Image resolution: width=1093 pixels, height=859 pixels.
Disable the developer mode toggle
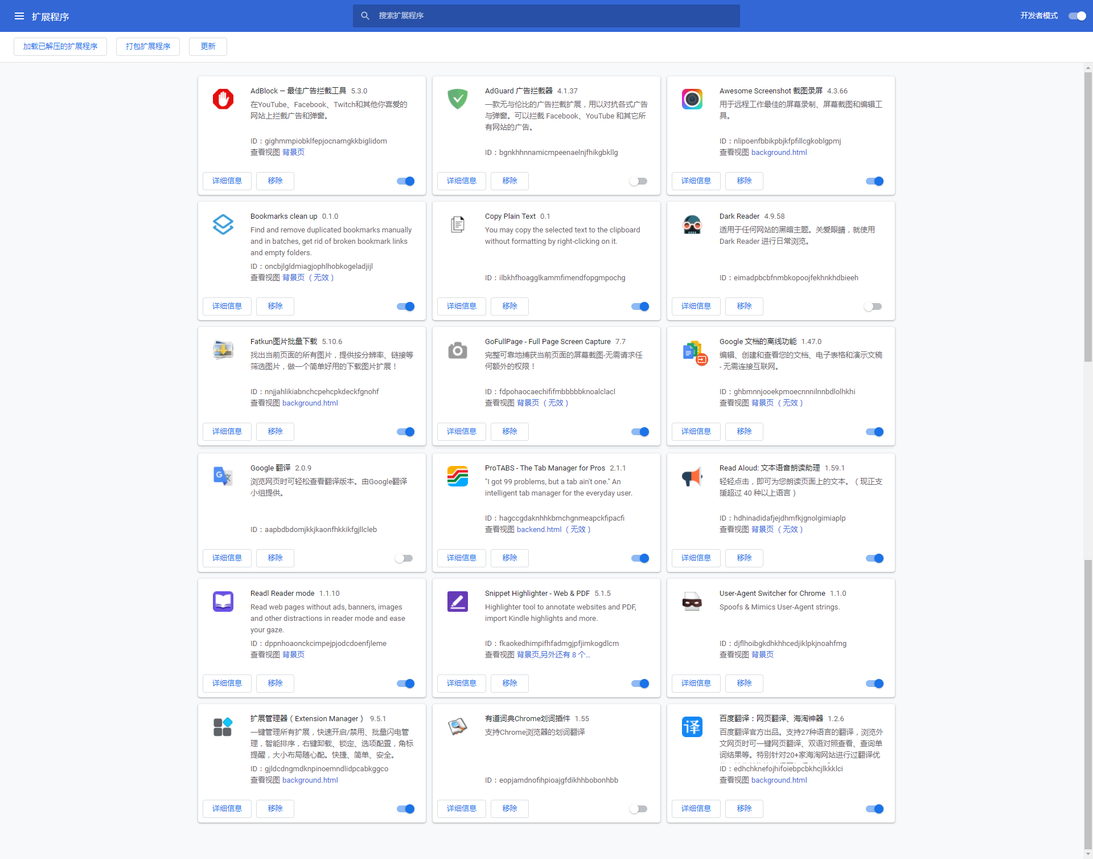click(1077, 16)
